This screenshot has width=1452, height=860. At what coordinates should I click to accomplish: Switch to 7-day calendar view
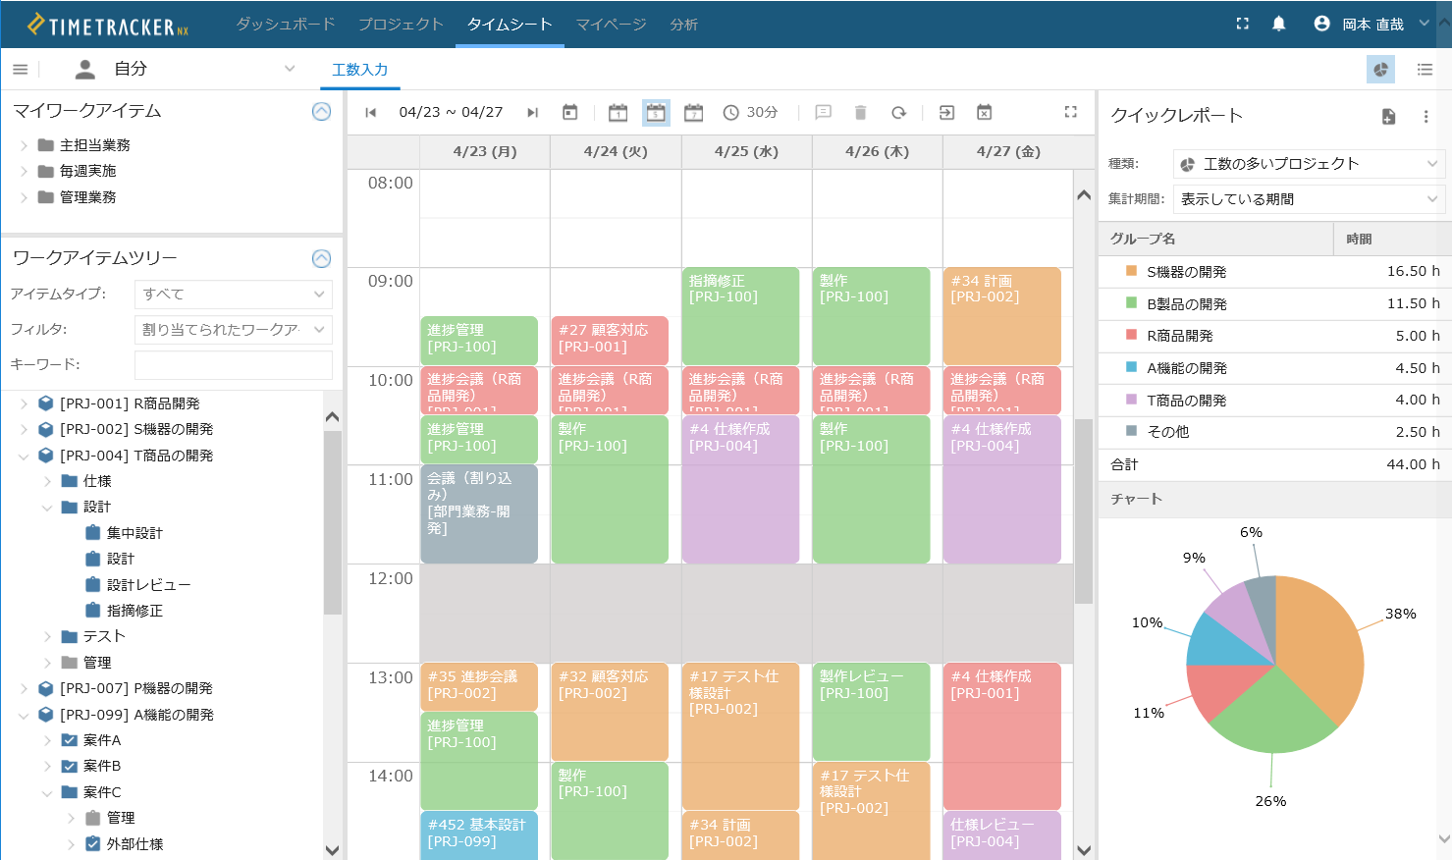pos(694,113)
